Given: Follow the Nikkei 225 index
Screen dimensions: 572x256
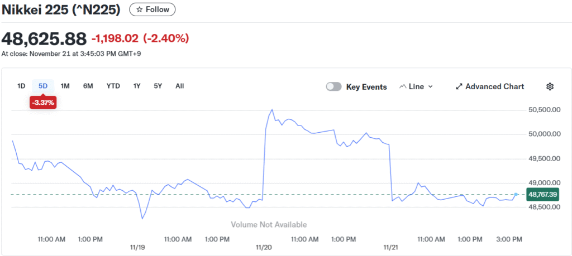Looking at the screenshot, I should [x=152, y=9].
